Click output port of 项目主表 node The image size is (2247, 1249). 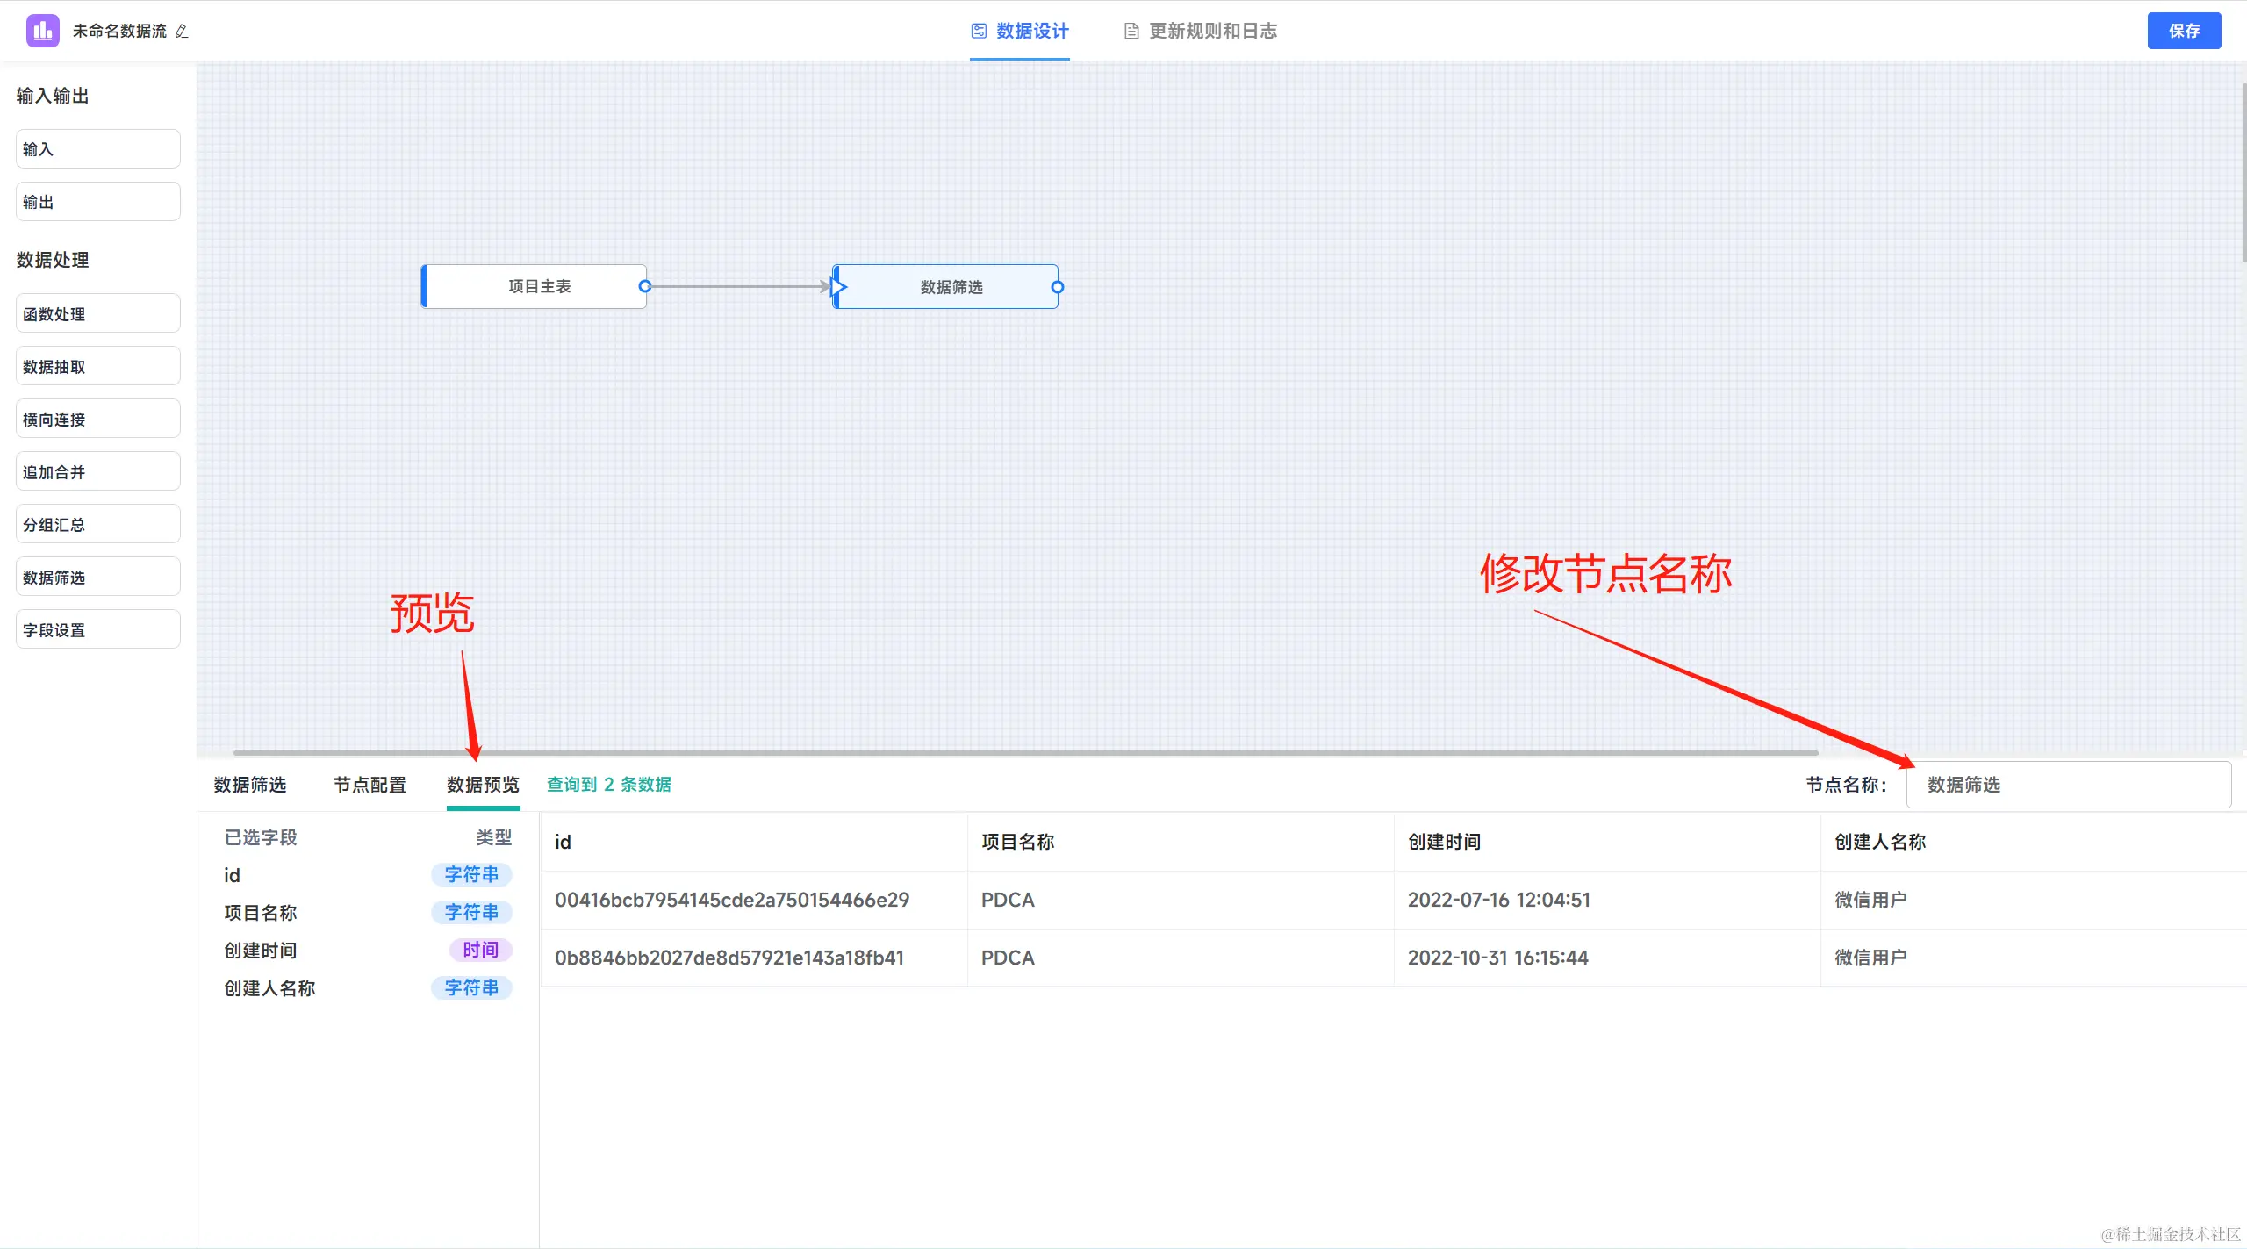(645, 286)
